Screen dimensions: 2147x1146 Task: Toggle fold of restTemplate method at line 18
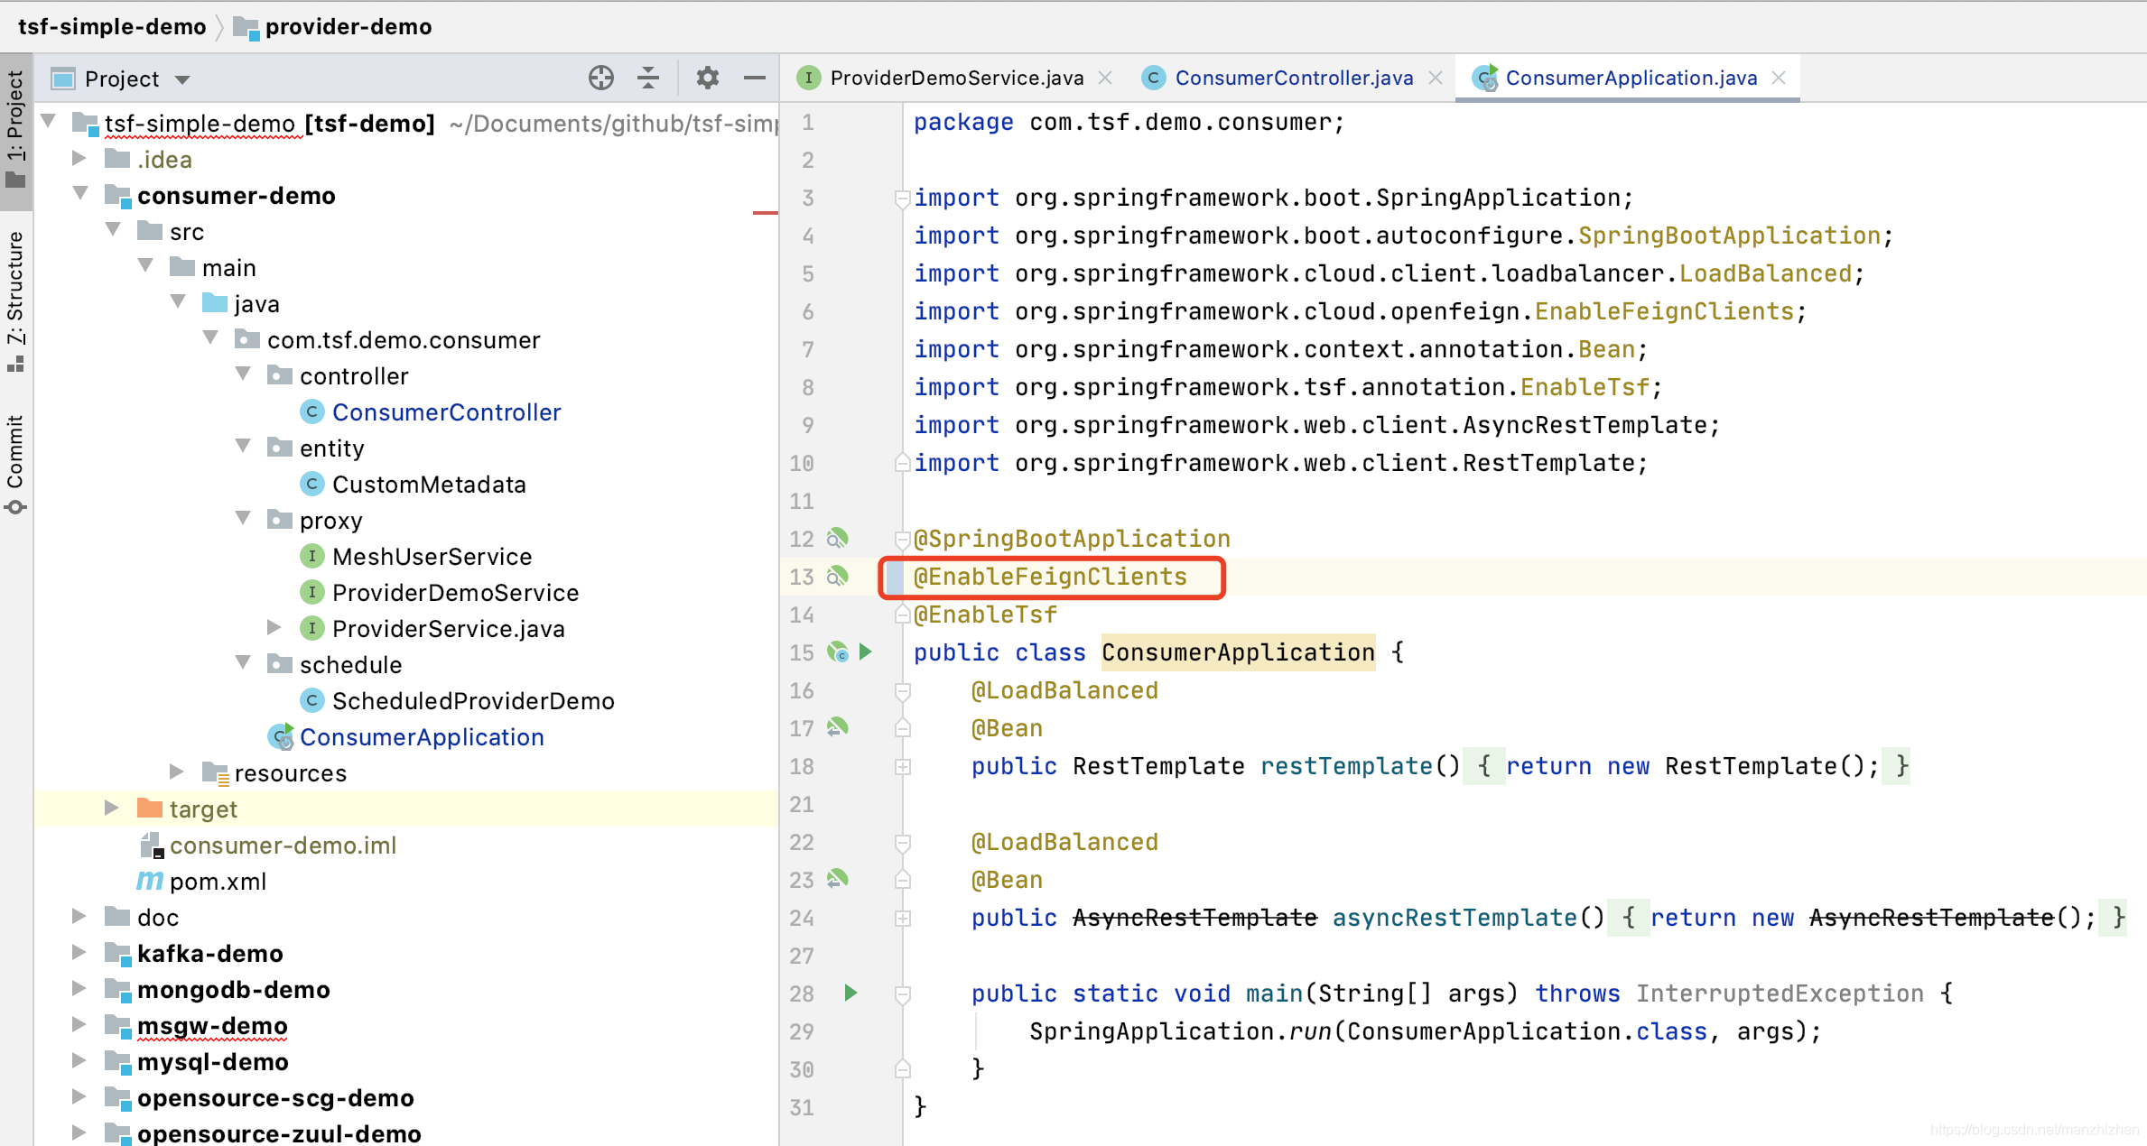(x=902, y=767)
